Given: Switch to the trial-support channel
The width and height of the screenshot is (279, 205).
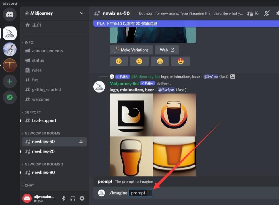Looking at the screenshot, I should point(44,121).
